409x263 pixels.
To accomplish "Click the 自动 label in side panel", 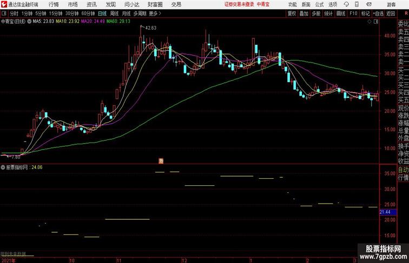I will (403, 170).
